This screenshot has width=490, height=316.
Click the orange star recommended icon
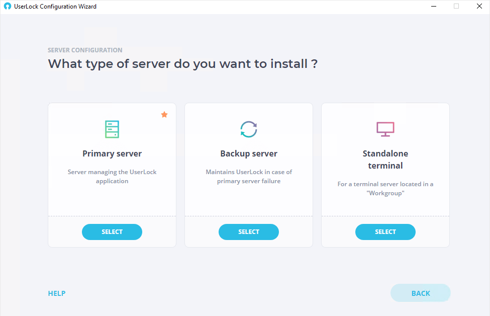(x=164, y=115)
